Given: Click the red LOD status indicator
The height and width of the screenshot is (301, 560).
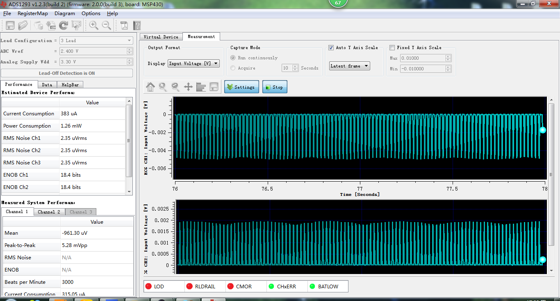Looking at the screenshot, I should (x=148, y=286).
